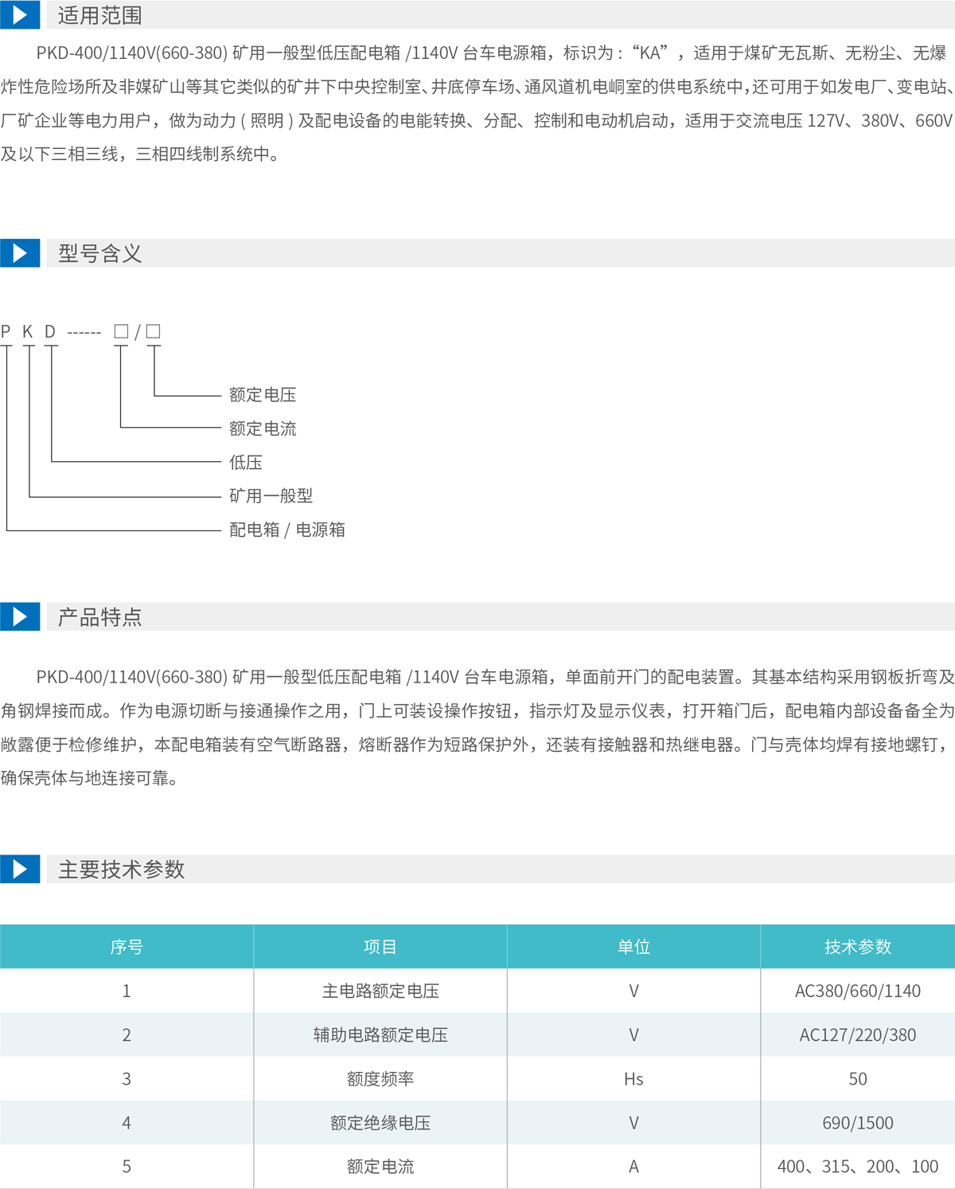Click the blue arrow icon beside 主要技术参数
Viewport: 955px width, 1189px height.
tap(20, 869)
